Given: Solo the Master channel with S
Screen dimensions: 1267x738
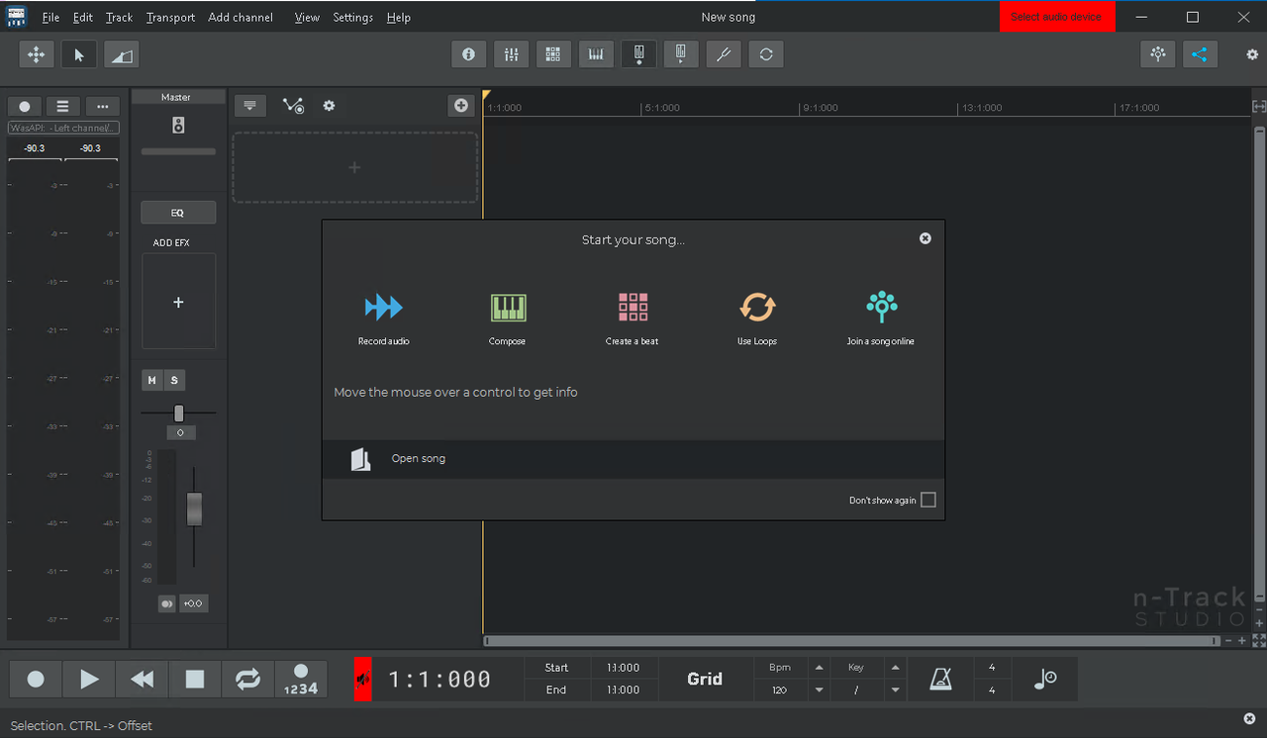Looking at the screenshot, I should (x=174, y=380).
